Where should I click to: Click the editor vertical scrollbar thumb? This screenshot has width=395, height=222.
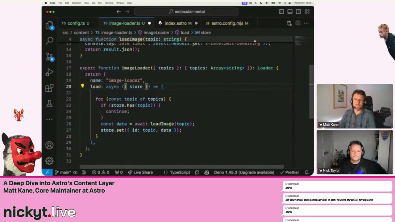click(x=312, y=91)
